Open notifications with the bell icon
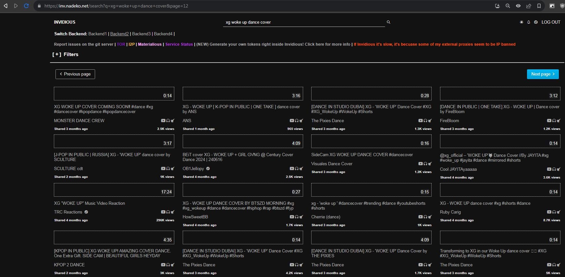565x277 pixels. pyautogui.click(x=529, y=22)
